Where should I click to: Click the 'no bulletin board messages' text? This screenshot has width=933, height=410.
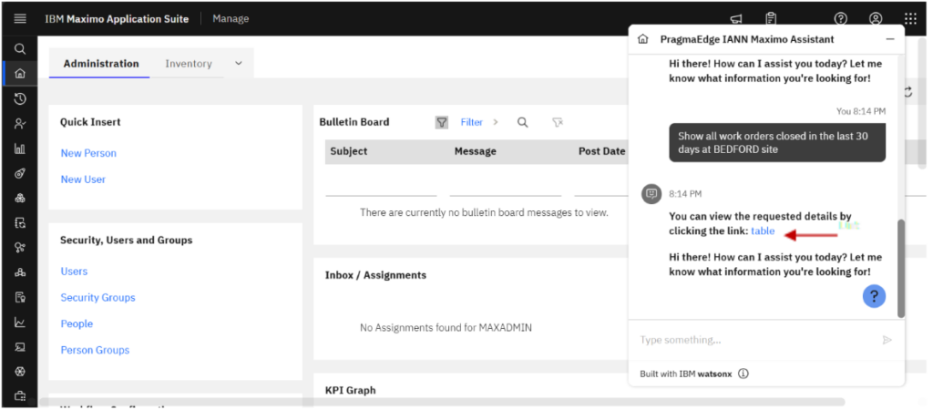pyautogui.click(x=484, y=212)
